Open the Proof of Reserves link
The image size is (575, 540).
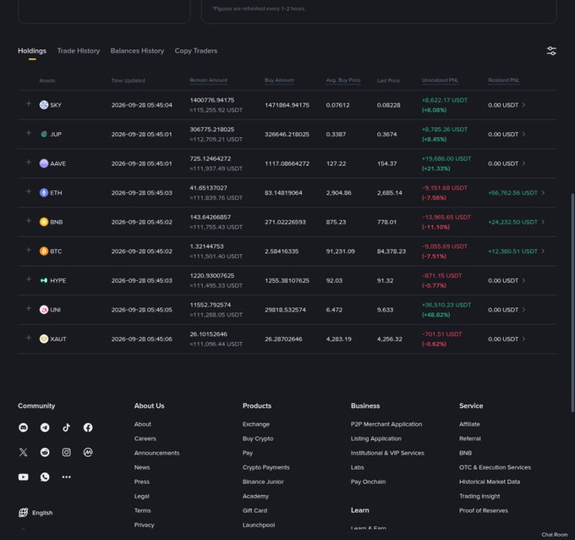point(484,510)
